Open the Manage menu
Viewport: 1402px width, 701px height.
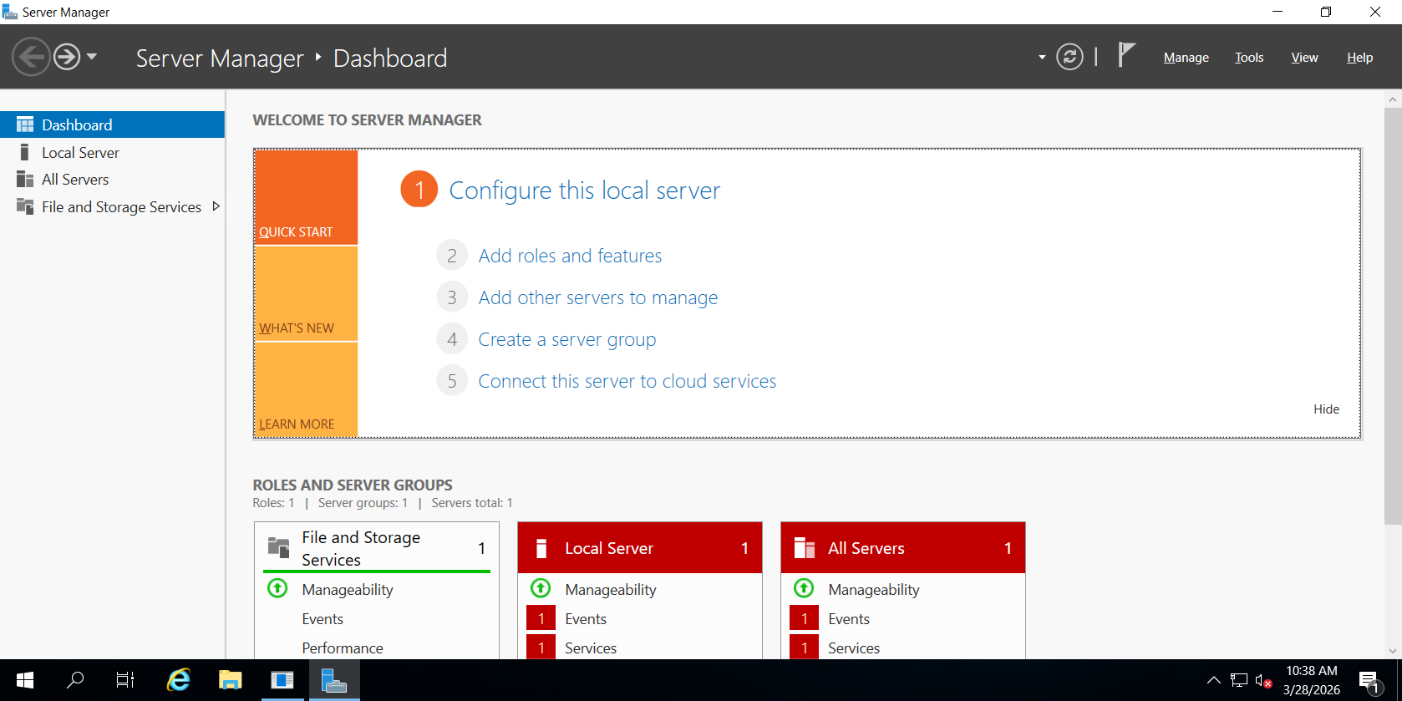1186,58
